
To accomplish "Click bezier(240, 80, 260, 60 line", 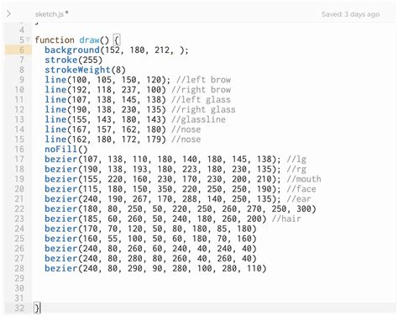I will (150, 249).
